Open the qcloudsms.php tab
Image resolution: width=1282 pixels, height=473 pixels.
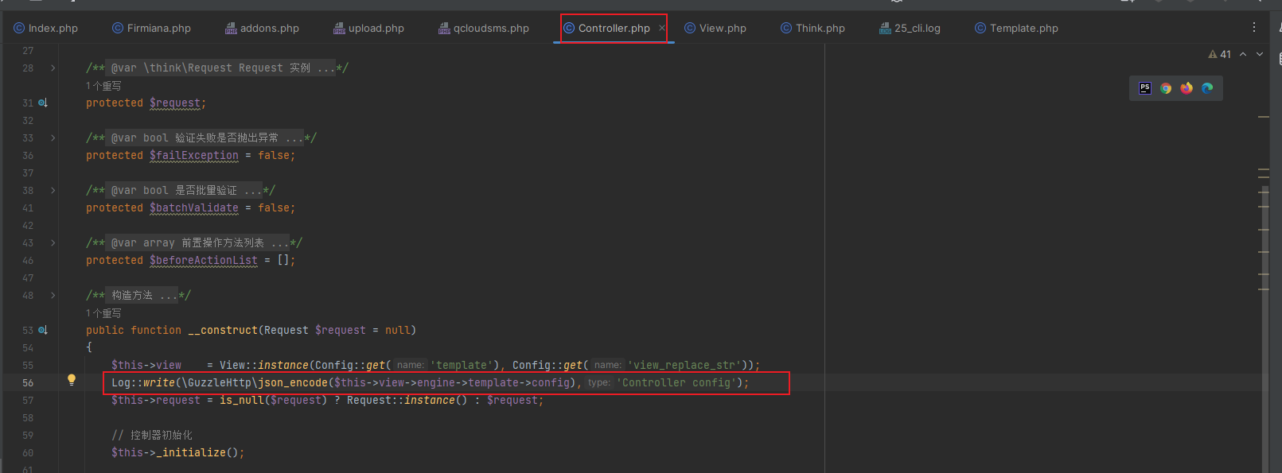[x=483, y=28]
